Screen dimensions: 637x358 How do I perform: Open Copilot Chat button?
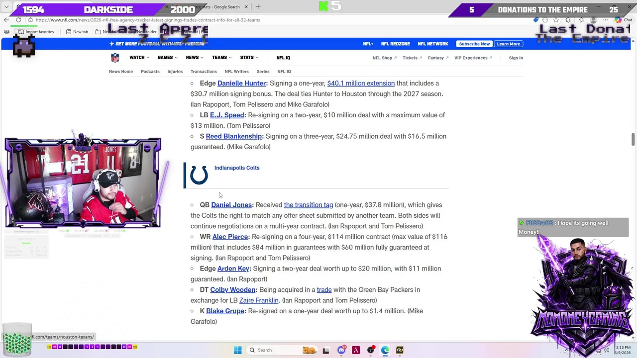[x=623, y=20]
